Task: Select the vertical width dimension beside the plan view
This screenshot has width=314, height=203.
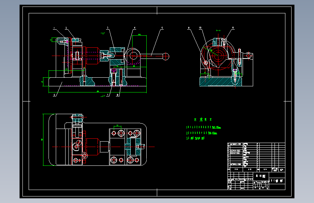Action: click(x=43, y=140)
